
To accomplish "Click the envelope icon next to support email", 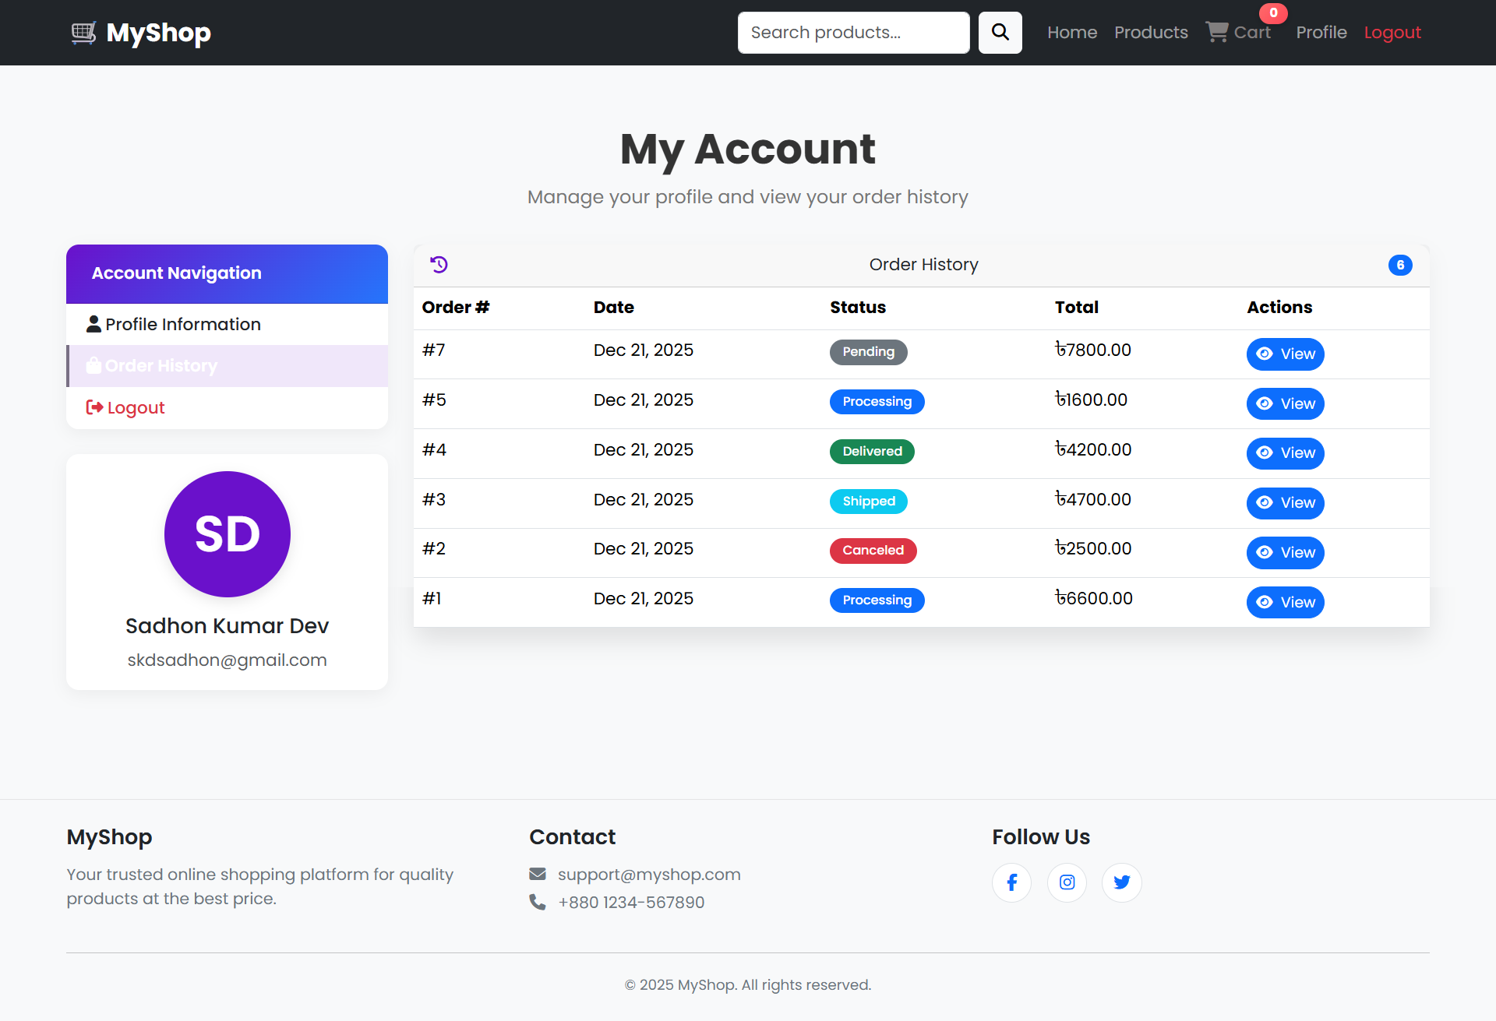I will coord(538,874).
